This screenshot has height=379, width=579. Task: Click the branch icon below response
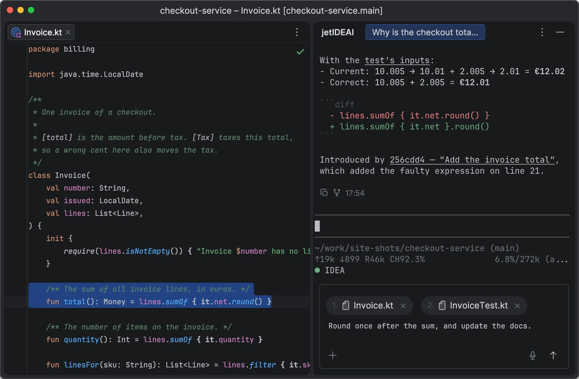[x=337, y=193]
